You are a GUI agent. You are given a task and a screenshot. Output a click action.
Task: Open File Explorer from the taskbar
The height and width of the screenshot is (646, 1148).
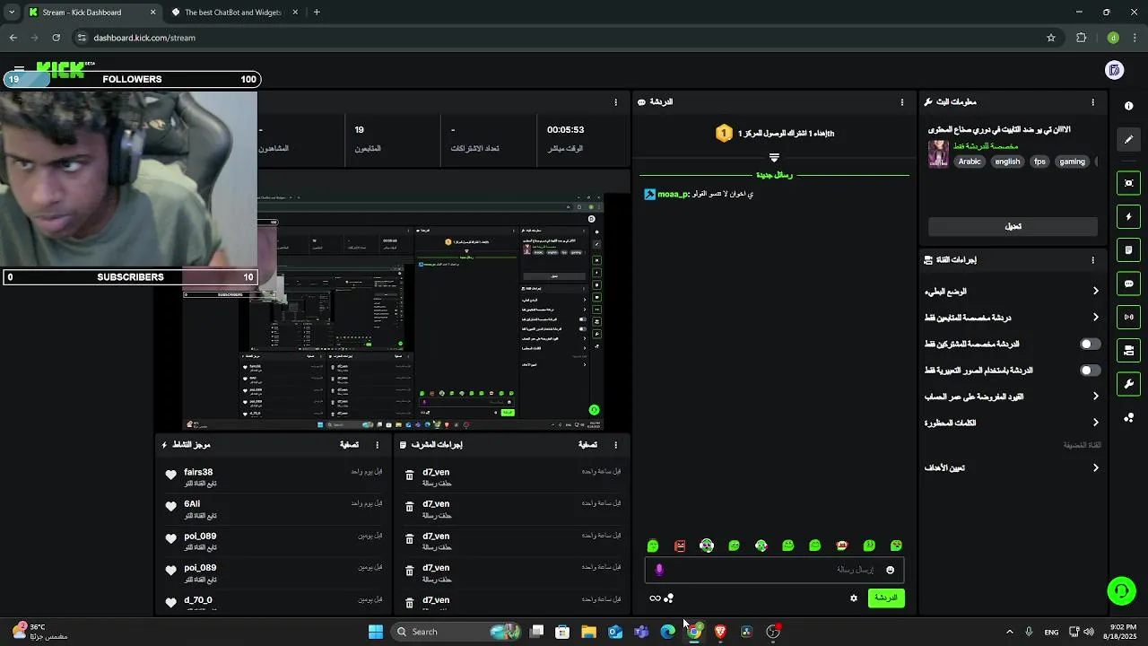pyautogui.click(x=588, y=632)
